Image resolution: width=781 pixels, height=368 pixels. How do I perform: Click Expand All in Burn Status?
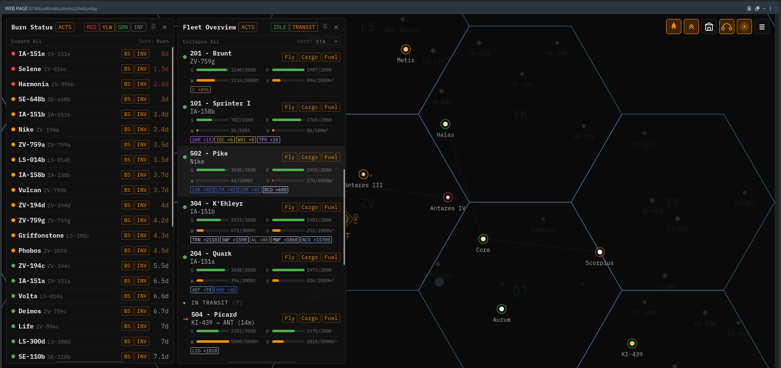26,41
